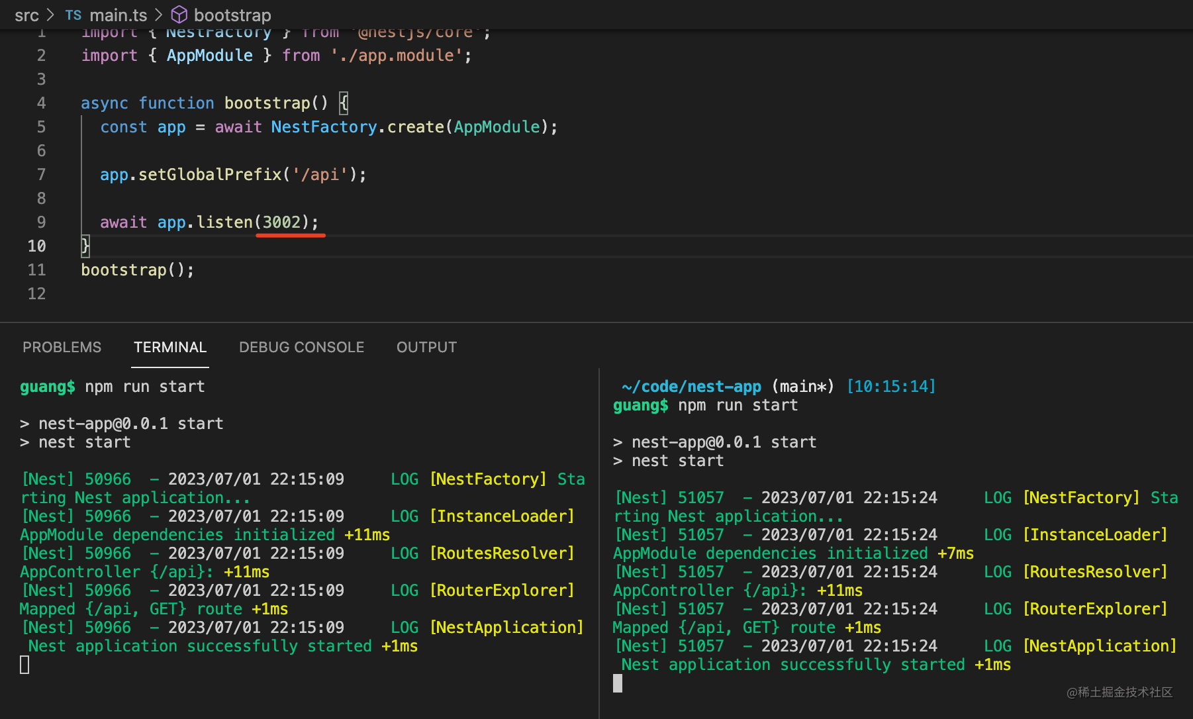This screenshot has height=719, width=1193.
Task: Select the TERMINAL panel tab
Action: click(x=170, y=347)
